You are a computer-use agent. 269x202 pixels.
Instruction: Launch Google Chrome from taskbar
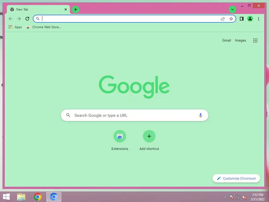[x=38, y=197]
